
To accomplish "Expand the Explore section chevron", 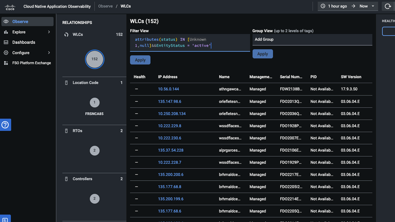I will [x=49, y=32].
